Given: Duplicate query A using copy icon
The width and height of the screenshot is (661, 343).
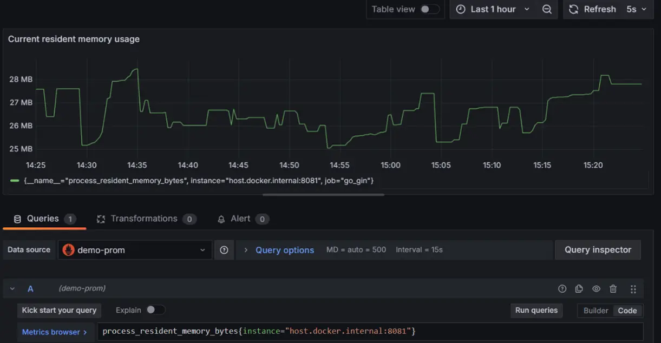Looking at the screenshot, I should (579, 288).
